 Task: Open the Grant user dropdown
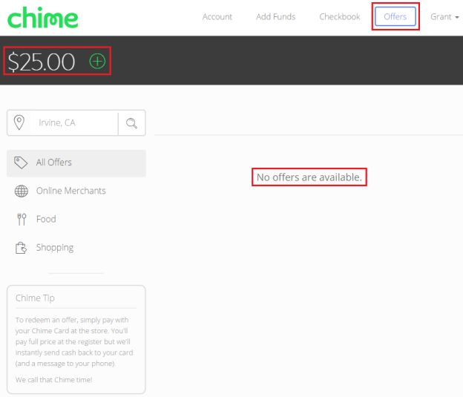[444, 17]
